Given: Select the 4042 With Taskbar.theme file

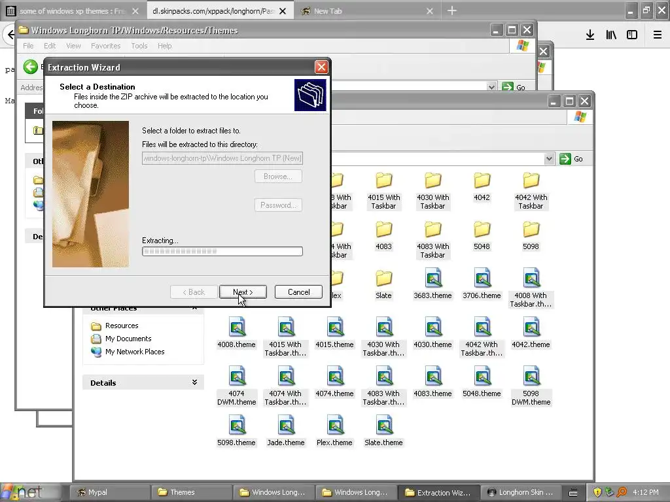Looking at the screenshot, I should pyautogui.click(x=482, y=337).
